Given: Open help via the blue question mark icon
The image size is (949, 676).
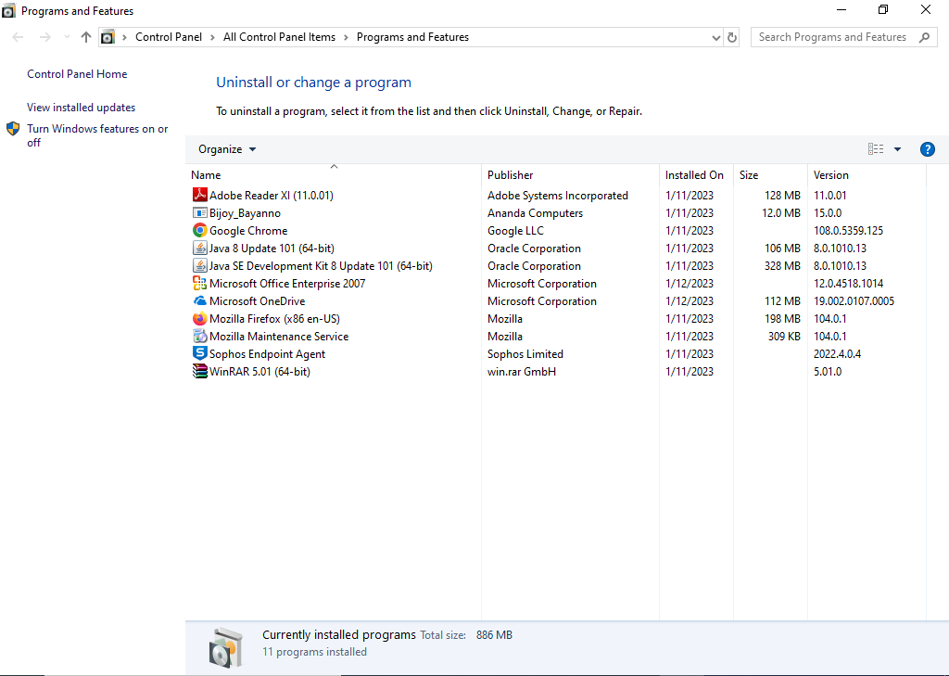Looking at the screenshot, I should coord(927,149).
